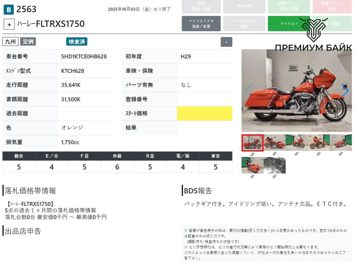Click the yellow スタート価格 field
The image size is (358, 276).
pyautogui.click(x=205, y=114)
